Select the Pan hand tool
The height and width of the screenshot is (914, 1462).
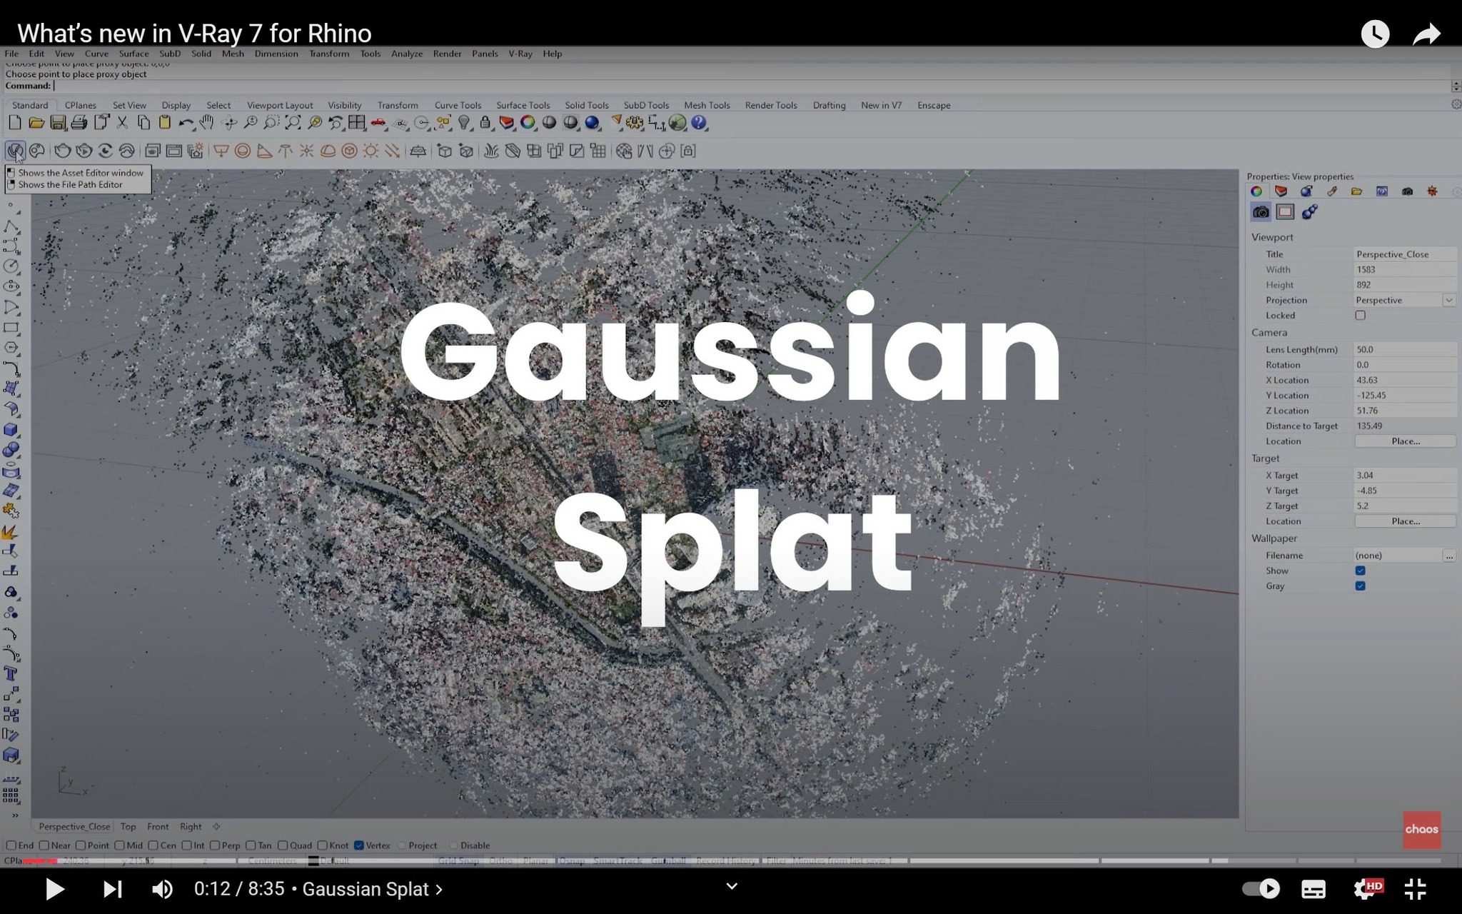[207, 123]
